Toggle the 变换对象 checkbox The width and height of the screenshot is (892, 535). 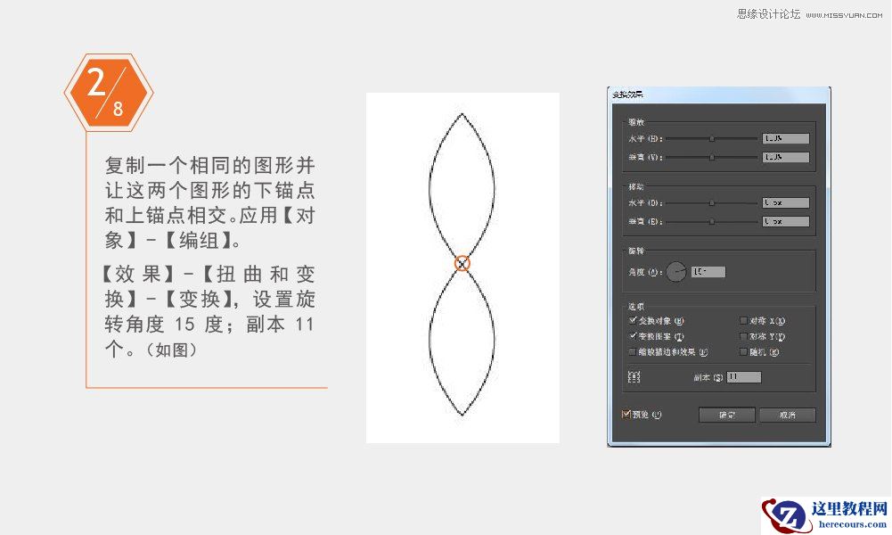tap(631, 320)
